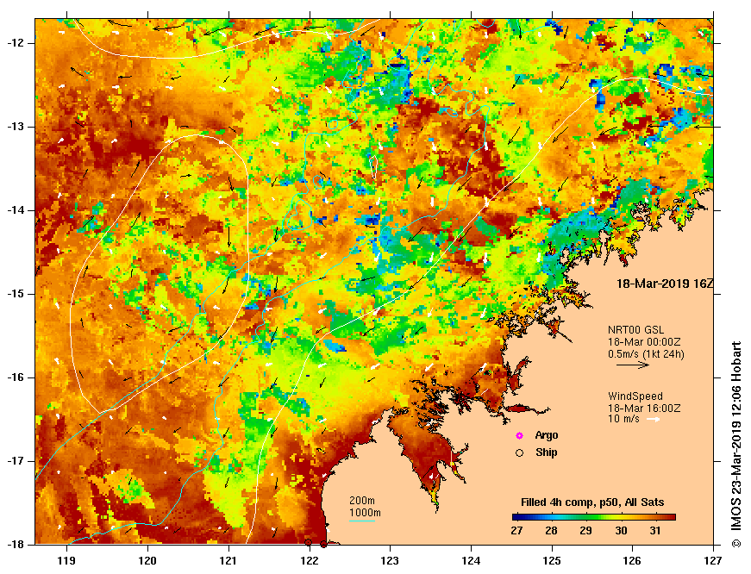The image size is (751, 574).
Task: Click the "18-Mar 00:00Z" current timestamp
Action: 644,342
